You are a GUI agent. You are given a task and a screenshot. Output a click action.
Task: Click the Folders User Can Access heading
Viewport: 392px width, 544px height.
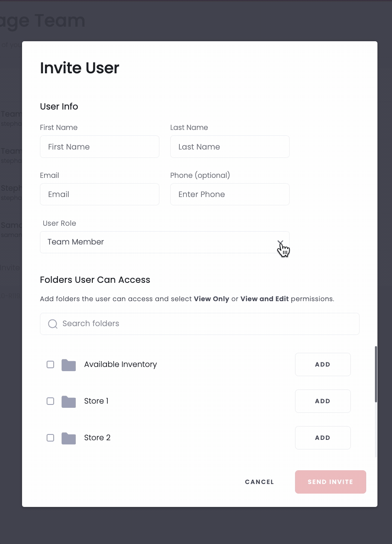click(x=95, y=280)
